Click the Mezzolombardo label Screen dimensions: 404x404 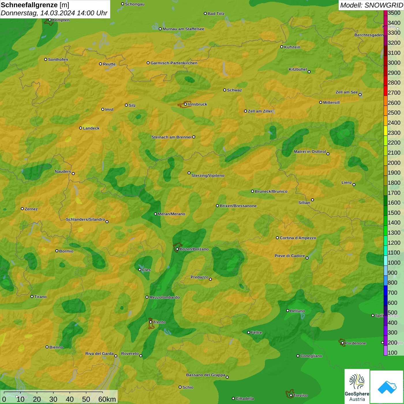tap(164, 297)
